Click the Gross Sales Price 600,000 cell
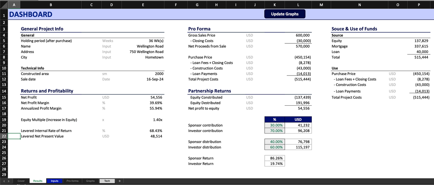 [x=298, y=35]
